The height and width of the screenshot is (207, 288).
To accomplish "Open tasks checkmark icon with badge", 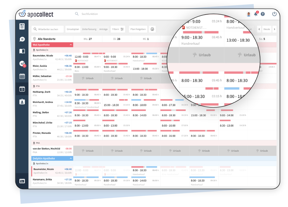I will (22, 64).
